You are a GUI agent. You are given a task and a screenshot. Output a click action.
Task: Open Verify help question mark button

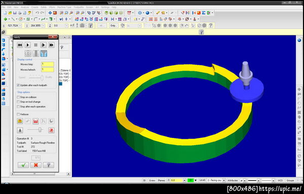(x=49, y=165)
